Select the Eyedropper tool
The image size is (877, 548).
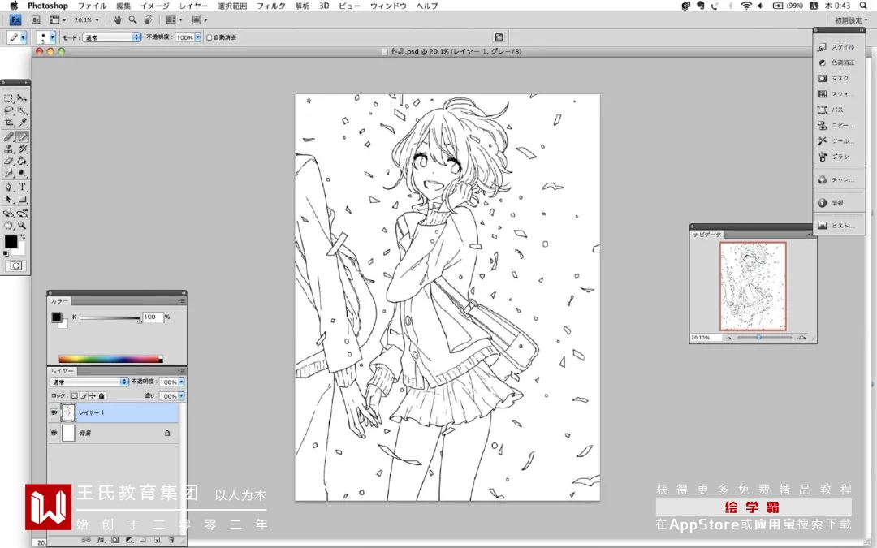tap(22, 123)
